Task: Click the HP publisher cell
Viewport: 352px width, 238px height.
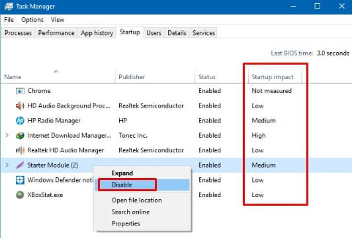Action: click(x=123, y=121)
